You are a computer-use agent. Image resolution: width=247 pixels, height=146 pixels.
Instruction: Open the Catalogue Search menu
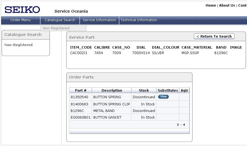pyautogui.click(x=60, y=20)
